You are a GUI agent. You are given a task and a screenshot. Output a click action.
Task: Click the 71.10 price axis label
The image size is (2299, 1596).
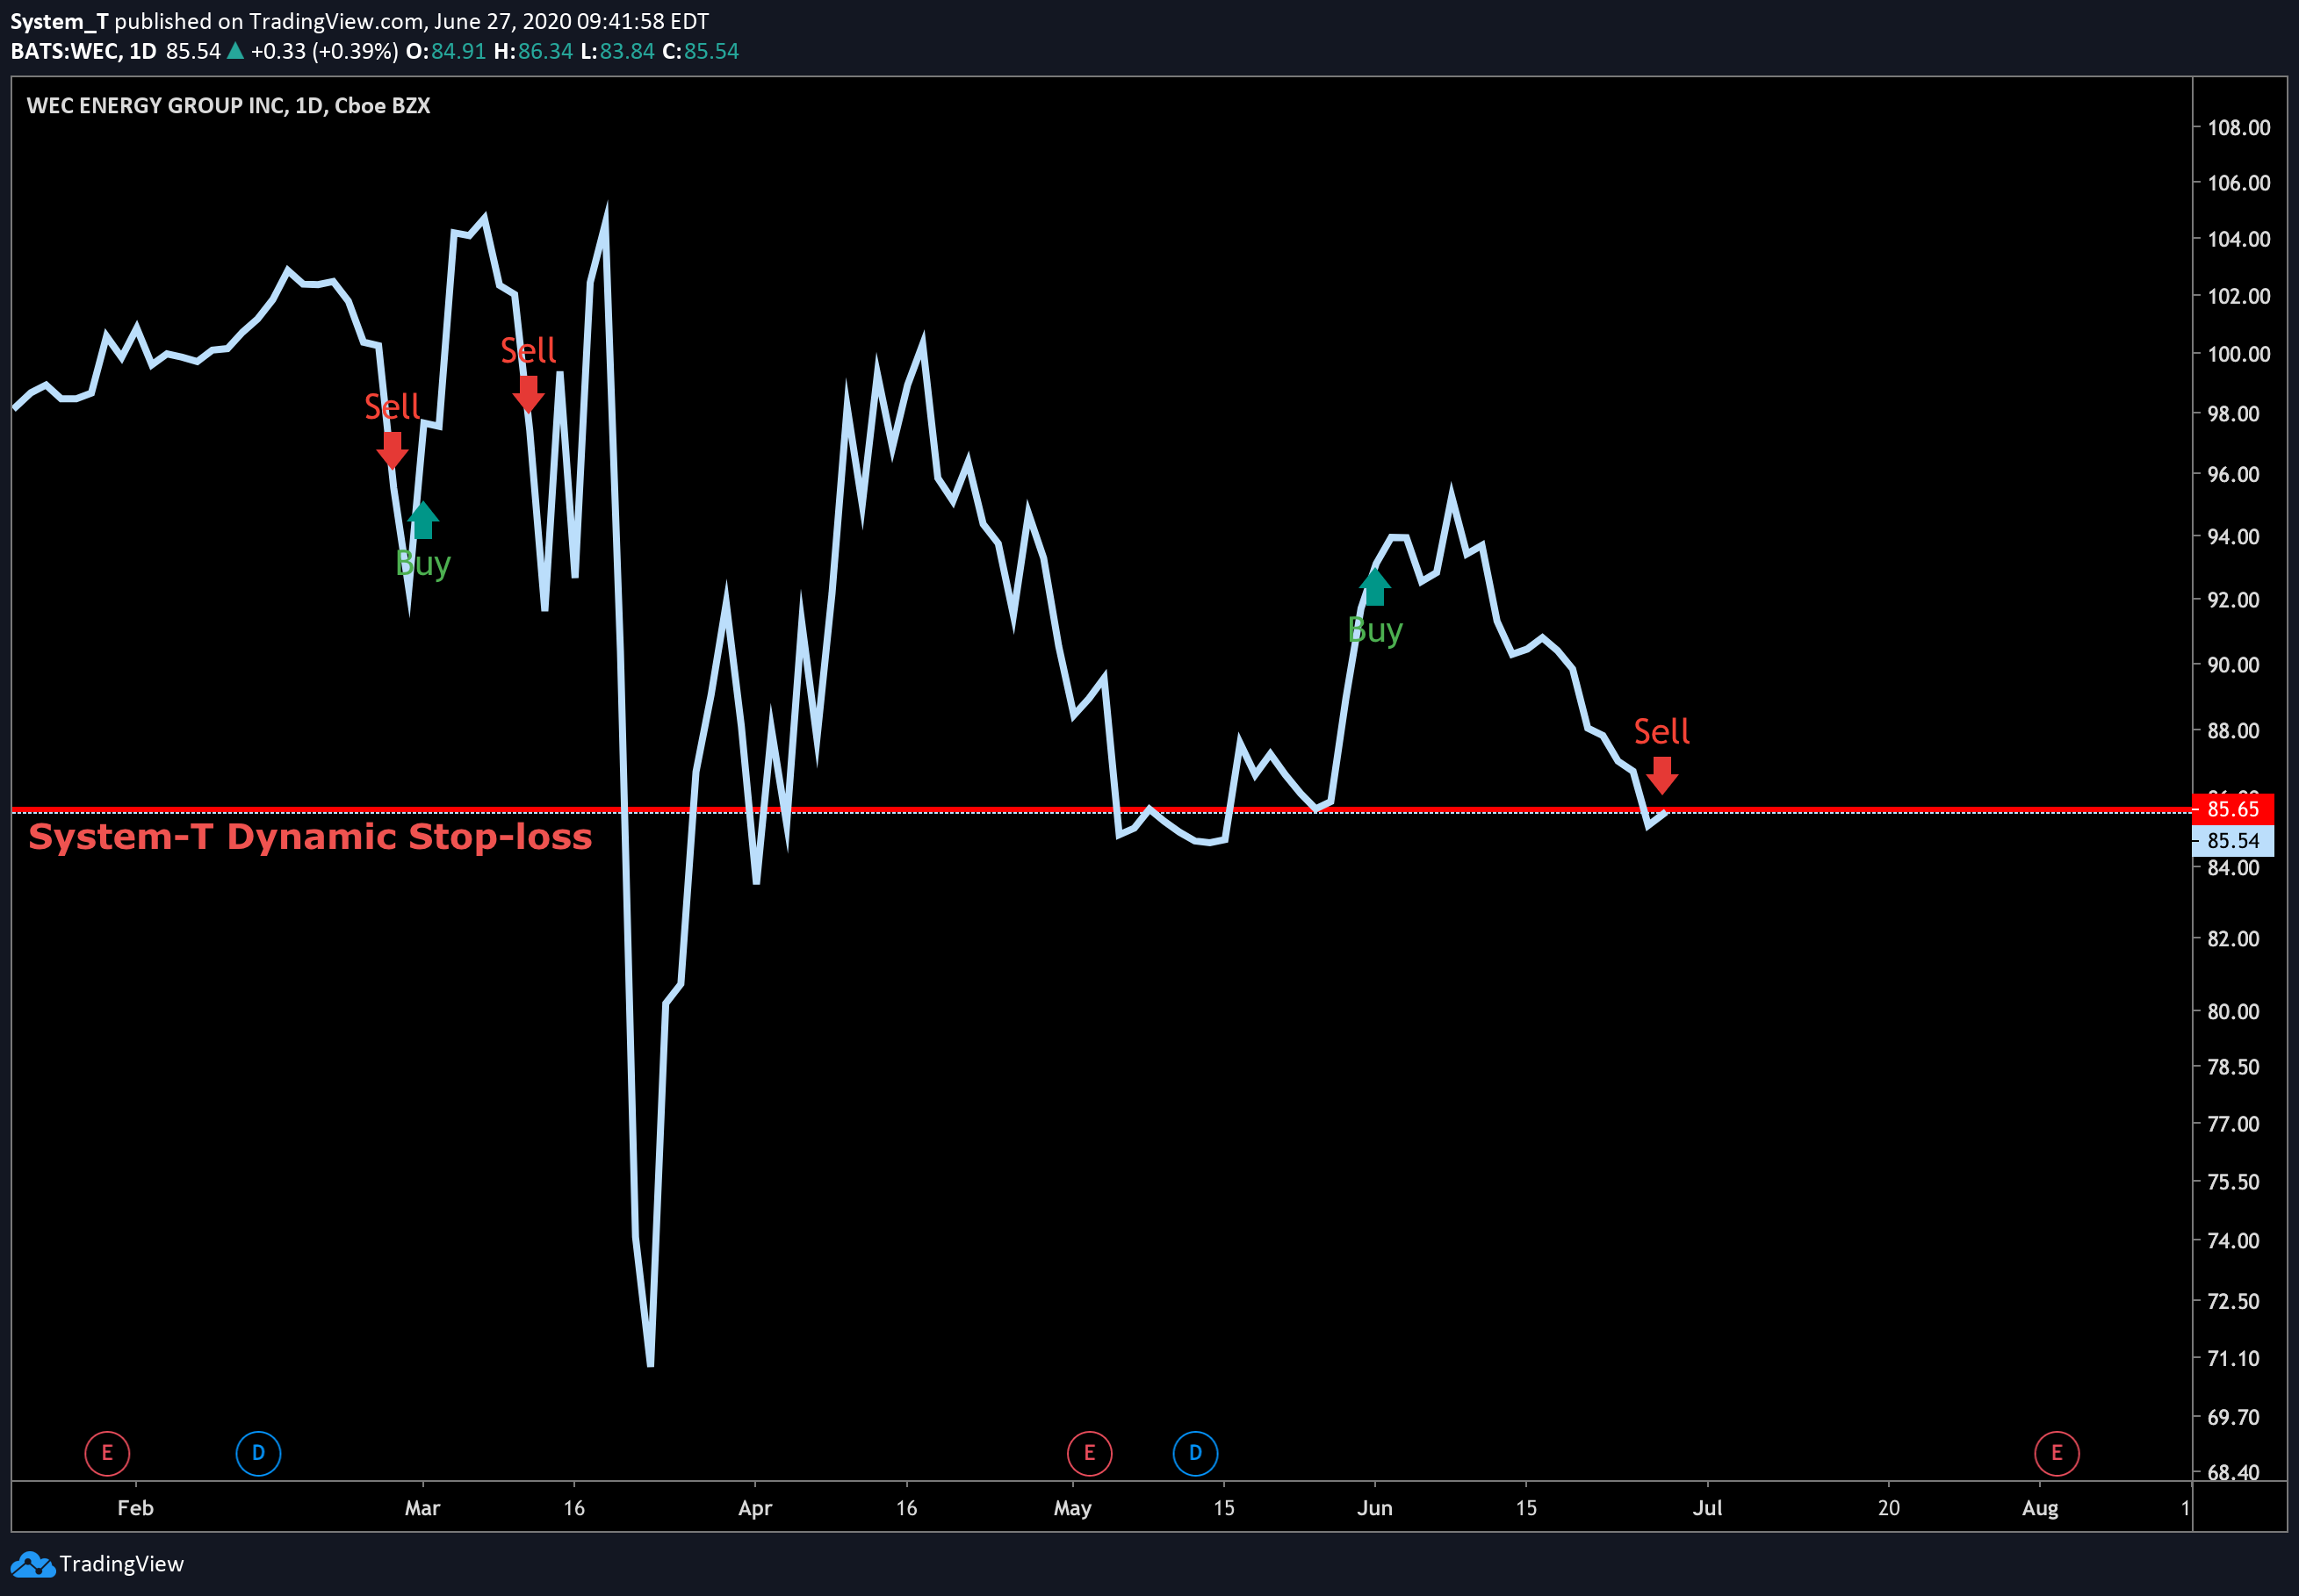pyautogui.click(x=2232, y=1358)
